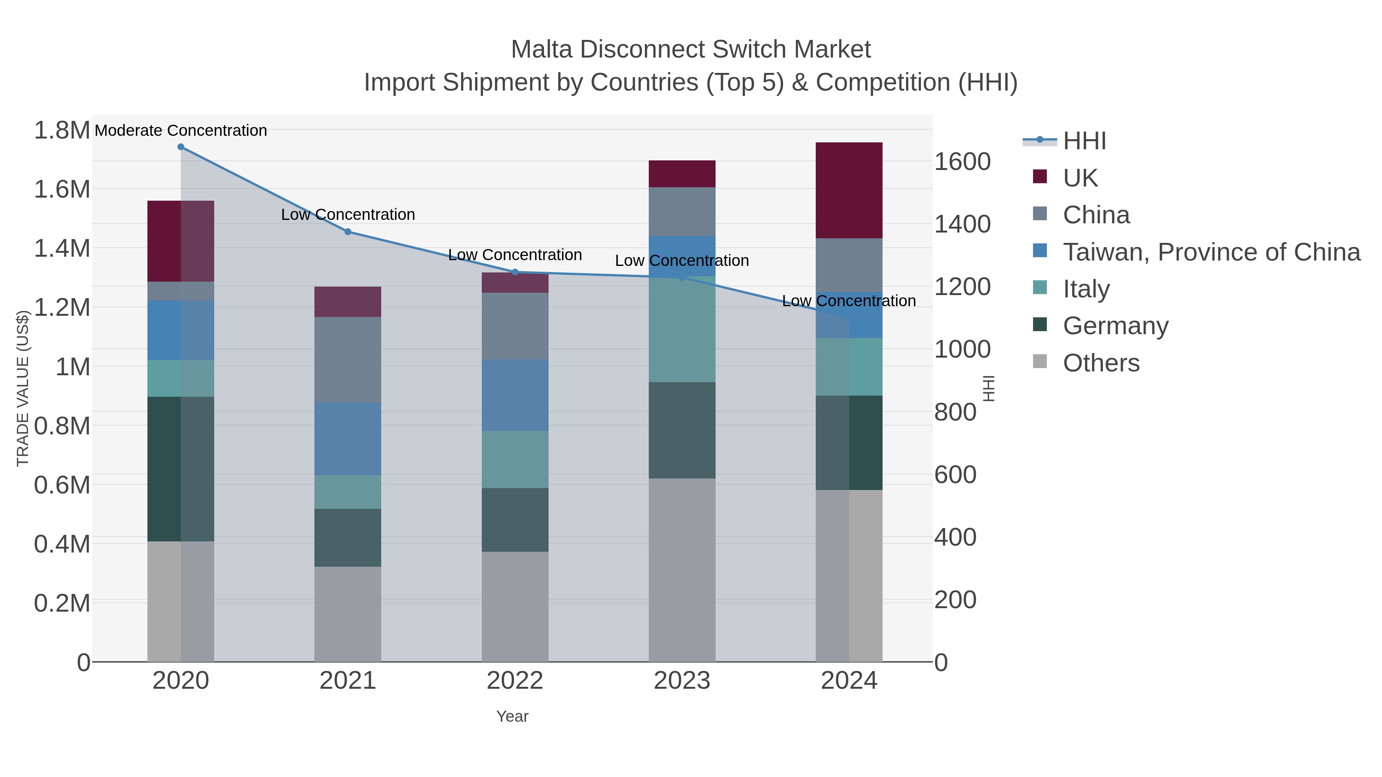
Task: Click the 400 right axis tick
Action: tap(955, 537)
